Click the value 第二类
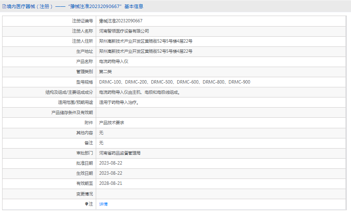The height and width of the screenshot is (211, 351). (x=105, y=72)
